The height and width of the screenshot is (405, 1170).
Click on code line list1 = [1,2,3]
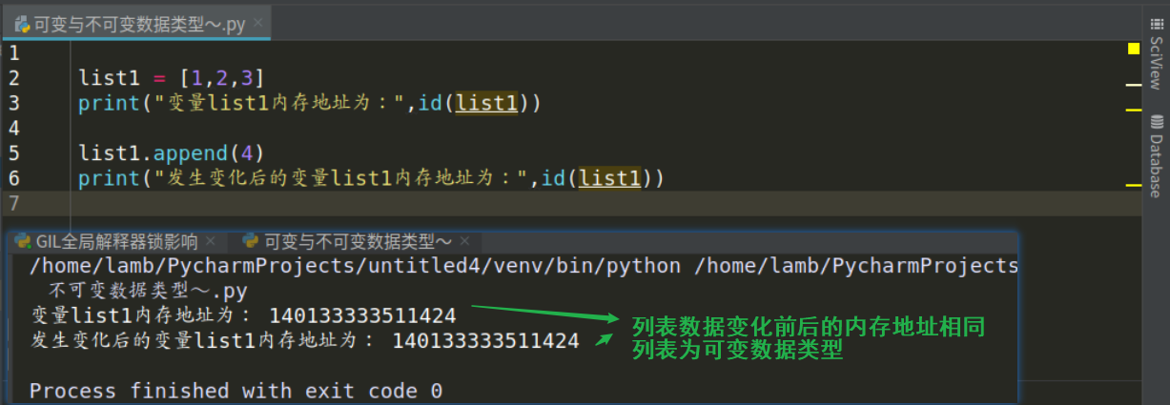coord(172,78)
